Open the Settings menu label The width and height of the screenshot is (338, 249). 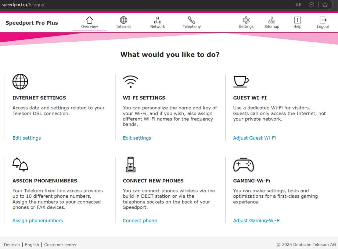[246, 27]
